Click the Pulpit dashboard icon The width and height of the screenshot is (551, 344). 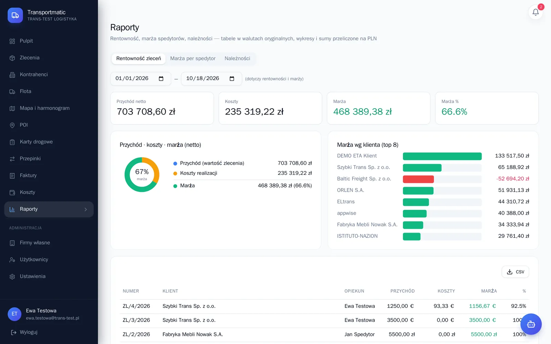click(x=12, y=41)
